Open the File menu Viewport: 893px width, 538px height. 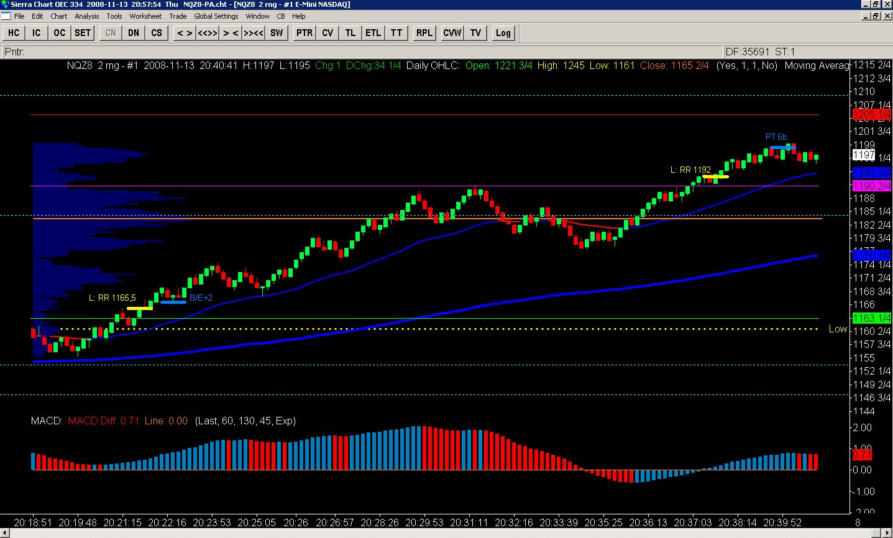[19, 16]
